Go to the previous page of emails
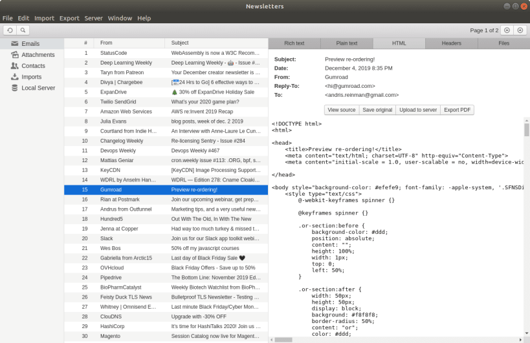 507,30
